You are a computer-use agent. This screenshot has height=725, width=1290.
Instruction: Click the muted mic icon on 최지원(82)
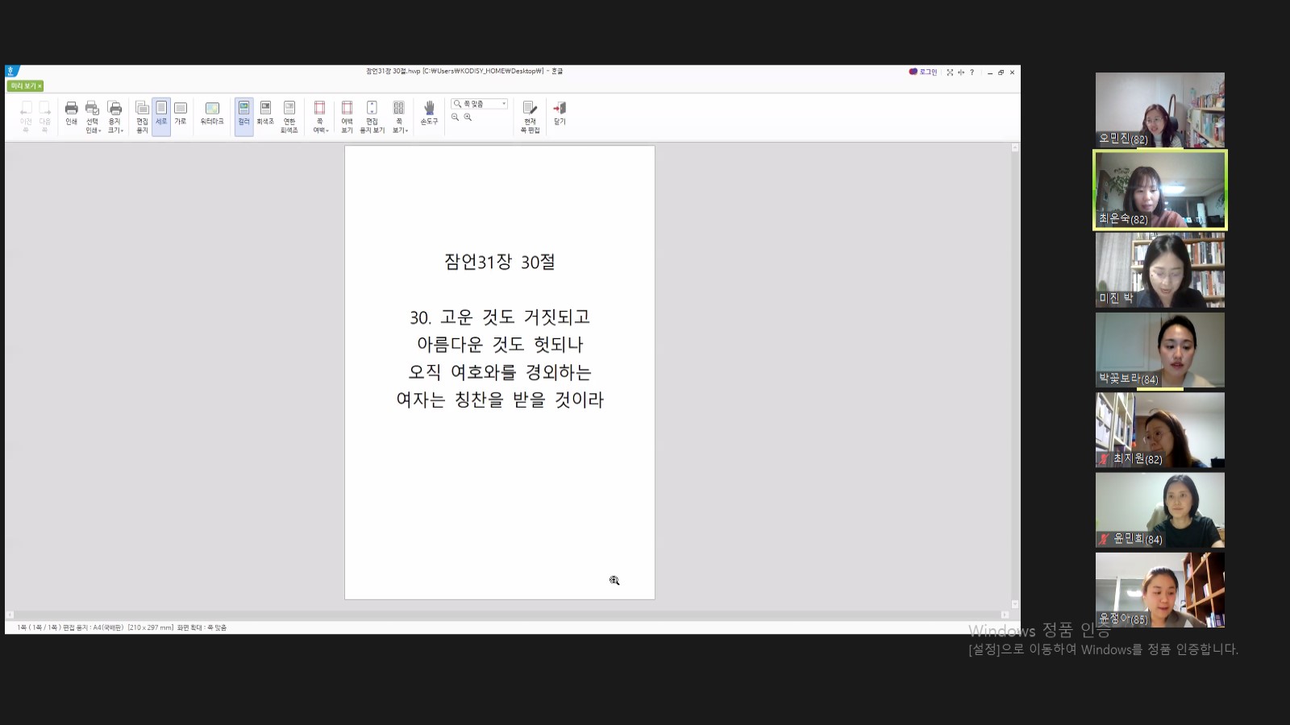(x=1104, y=459)
